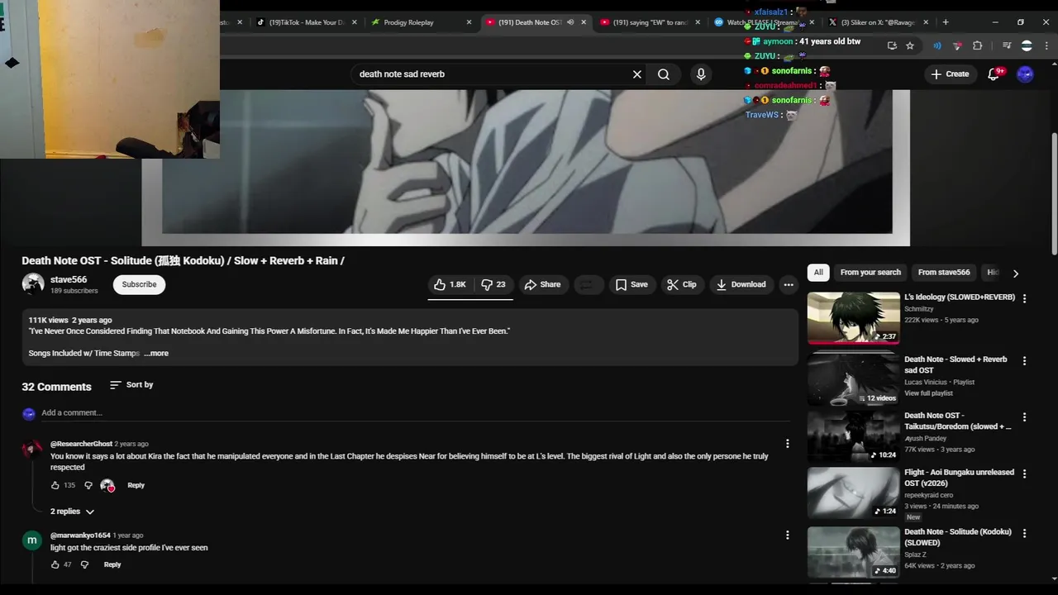Create a Clip from this video
1058x595 pixels.
pos(682,284)
